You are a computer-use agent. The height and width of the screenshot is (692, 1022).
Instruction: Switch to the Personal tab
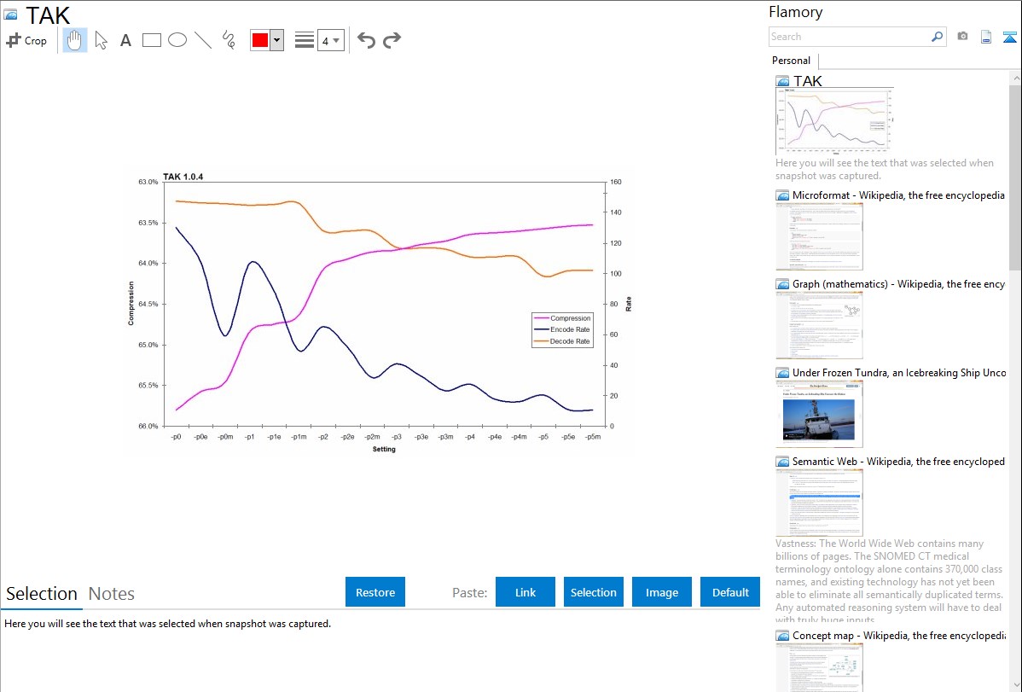[x=792, y=61]
